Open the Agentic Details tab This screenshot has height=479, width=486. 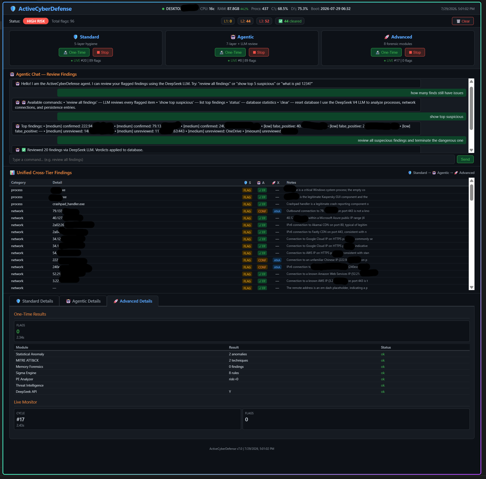(x=83, y=301)
